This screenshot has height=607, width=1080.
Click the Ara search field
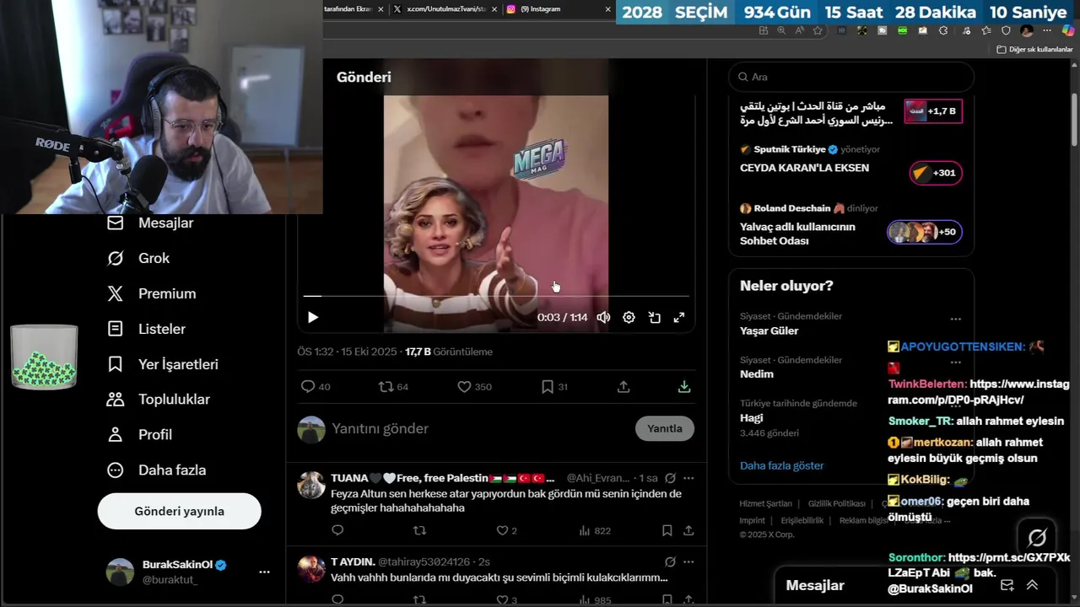851,77
